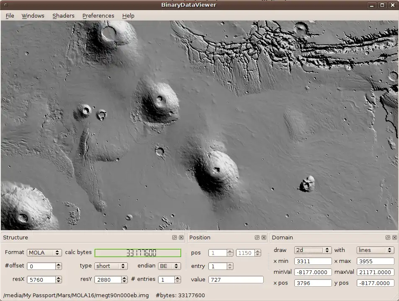
Task: Close the Position panel
Action: 264,237
